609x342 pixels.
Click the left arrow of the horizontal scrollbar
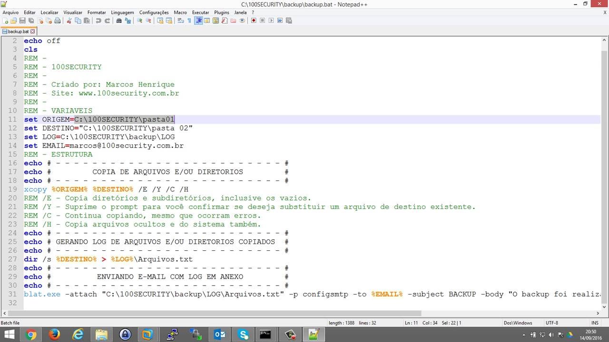click(x=5, y=313)
